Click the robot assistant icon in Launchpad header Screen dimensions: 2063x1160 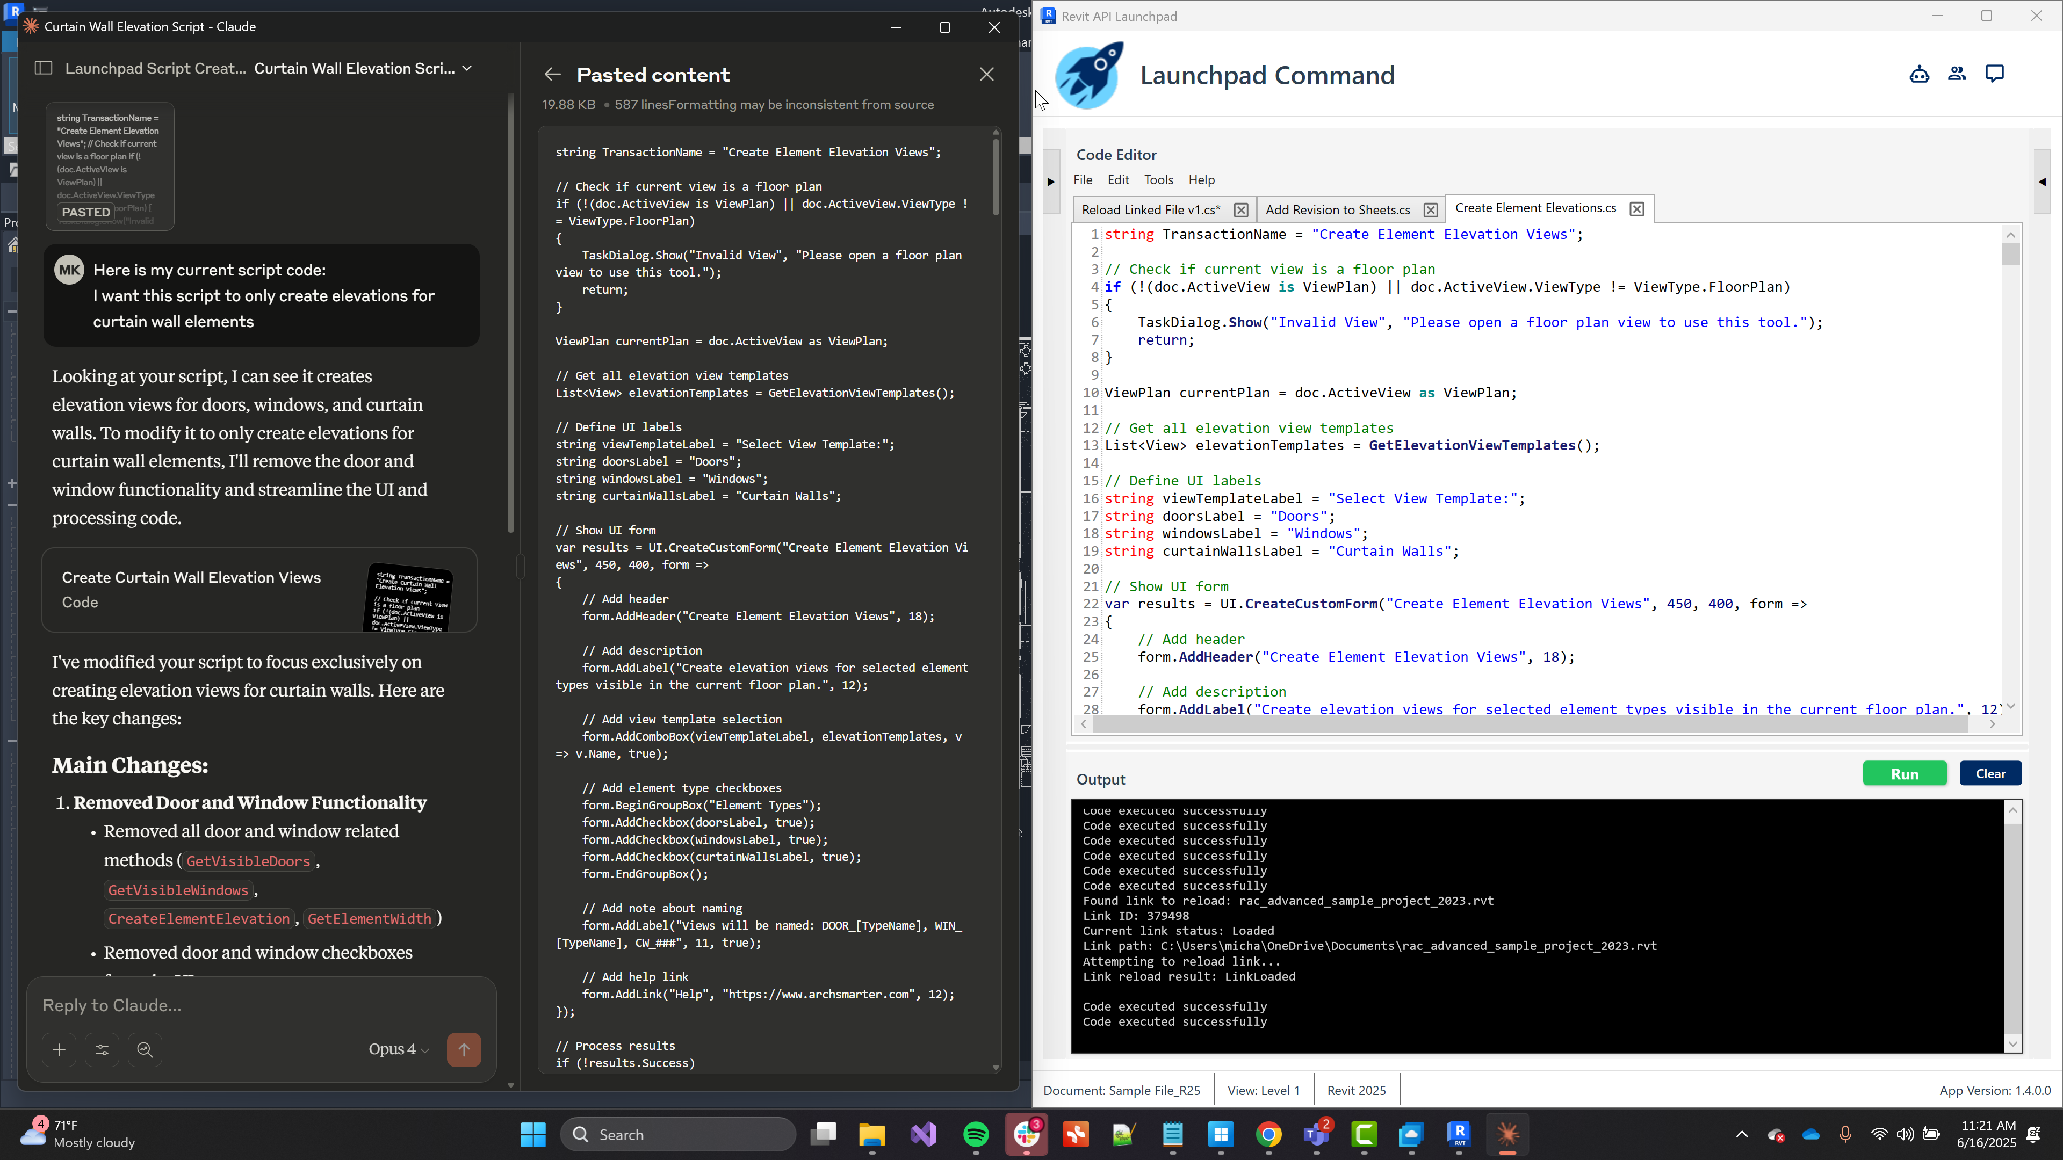point(1919,75)
